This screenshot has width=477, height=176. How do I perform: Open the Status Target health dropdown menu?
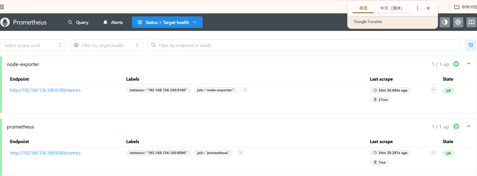[x=167, y=22]
